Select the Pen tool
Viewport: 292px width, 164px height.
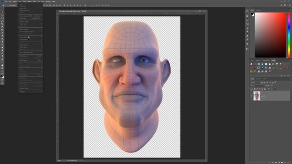tap(2, 54)
